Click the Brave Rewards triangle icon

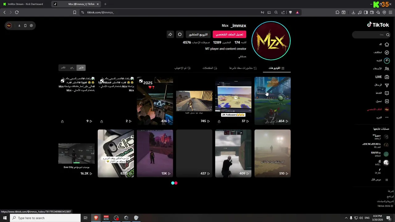click(297, 12)
